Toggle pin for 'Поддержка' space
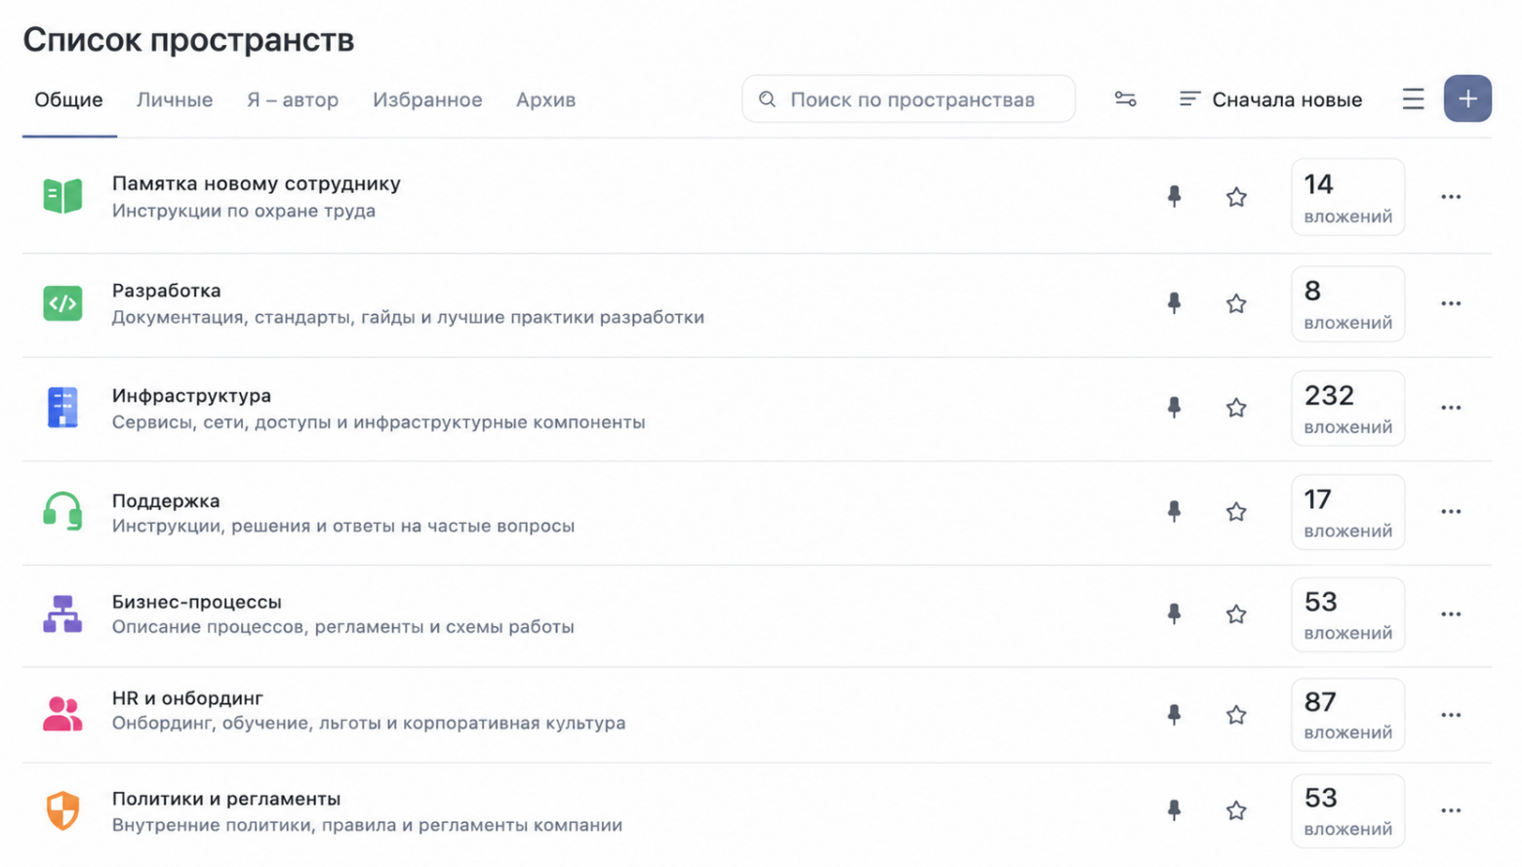The image size is (1522, 867). click(1175, 511)
